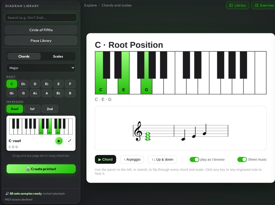Screen dimensions: 275x205
Task: Select root note E
Action: coord(58,84)
